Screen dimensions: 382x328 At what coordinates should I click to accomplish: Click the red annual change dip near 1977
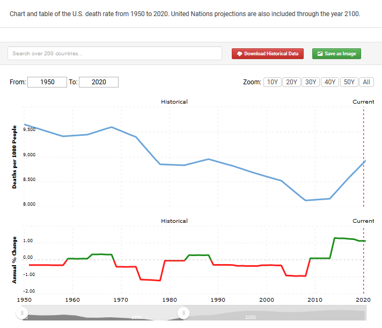pos(156,280)
